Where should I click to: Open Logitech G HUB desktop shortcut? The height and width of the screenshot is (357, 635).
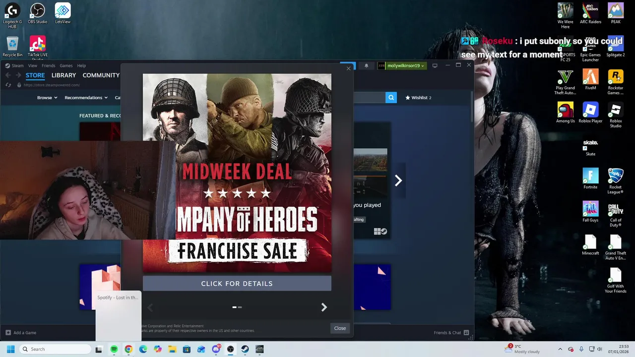pyautogui.click(x=12, y=15)
